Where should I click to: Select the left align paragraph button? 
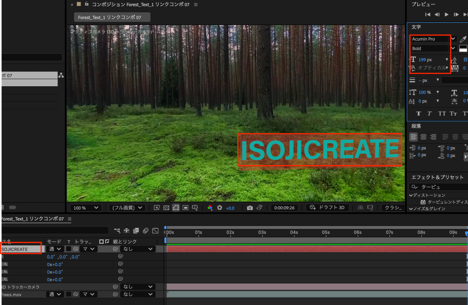414,137
